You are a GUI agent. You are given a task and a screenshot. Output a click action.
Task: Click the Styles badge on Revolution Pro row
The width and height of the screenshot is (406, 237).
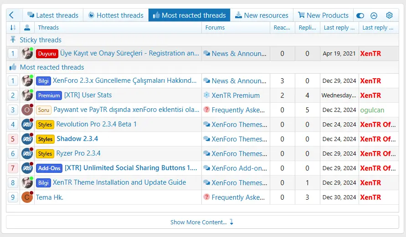click(x=45, y=125)
